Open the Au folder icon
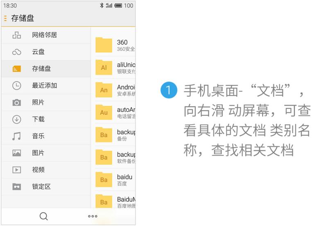Screen dimensions: 312x226 tap(104, 112)
